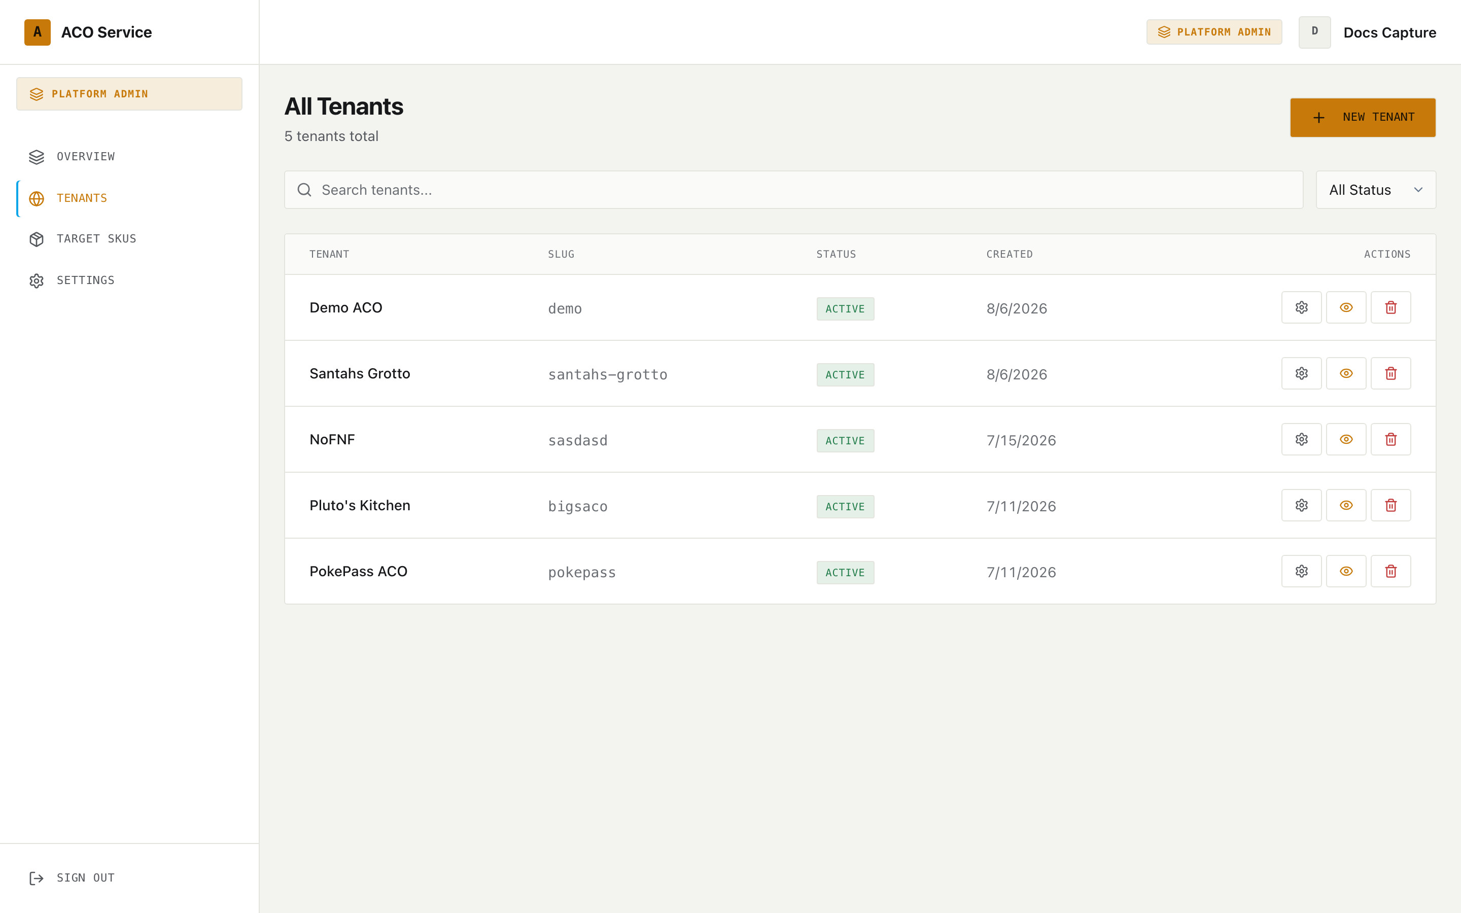The image size is (1461, 913).
Task: Click the Docs Capture user name
Action: 1389,32
